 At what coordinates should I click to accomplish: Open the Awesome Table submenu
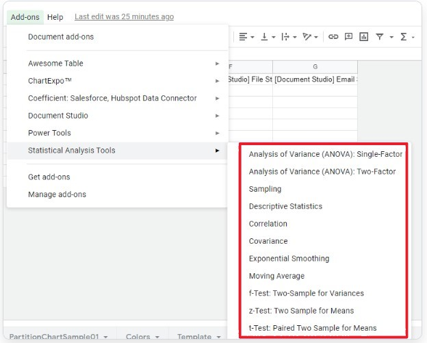(x=117, y=64)
